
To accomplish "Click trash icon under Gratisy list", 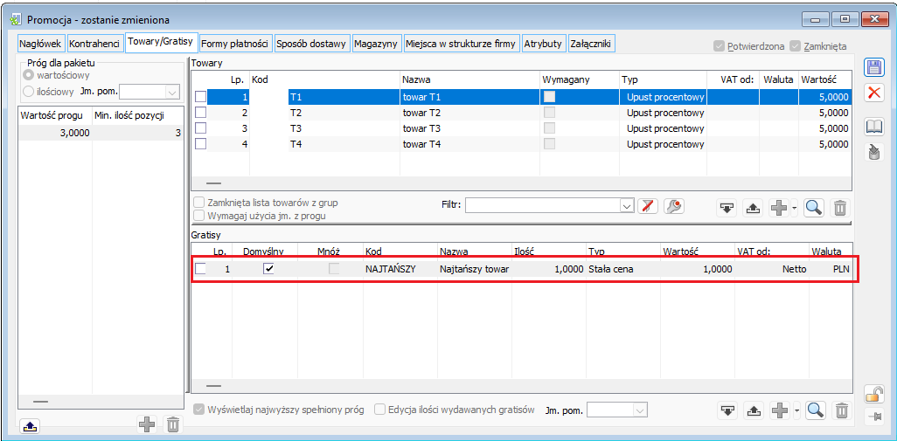I will click(839, 410).
